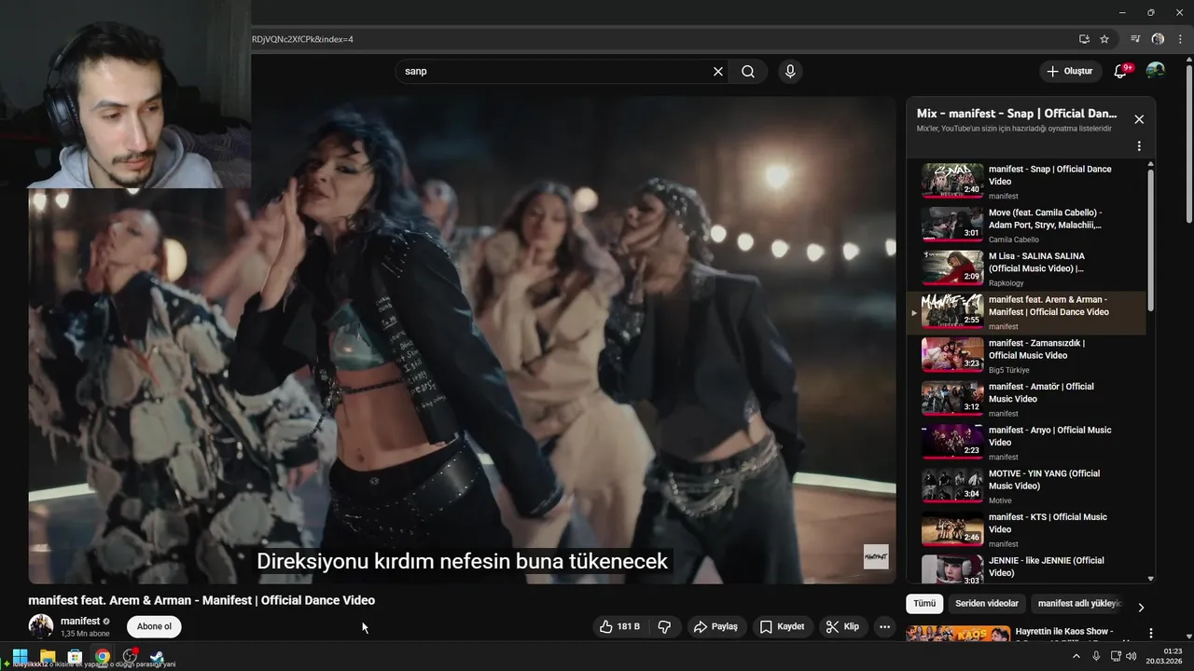Select manifest - Arıyo Official Music Video
The image size is (1194, 671).
click(x=1026, y=443)
